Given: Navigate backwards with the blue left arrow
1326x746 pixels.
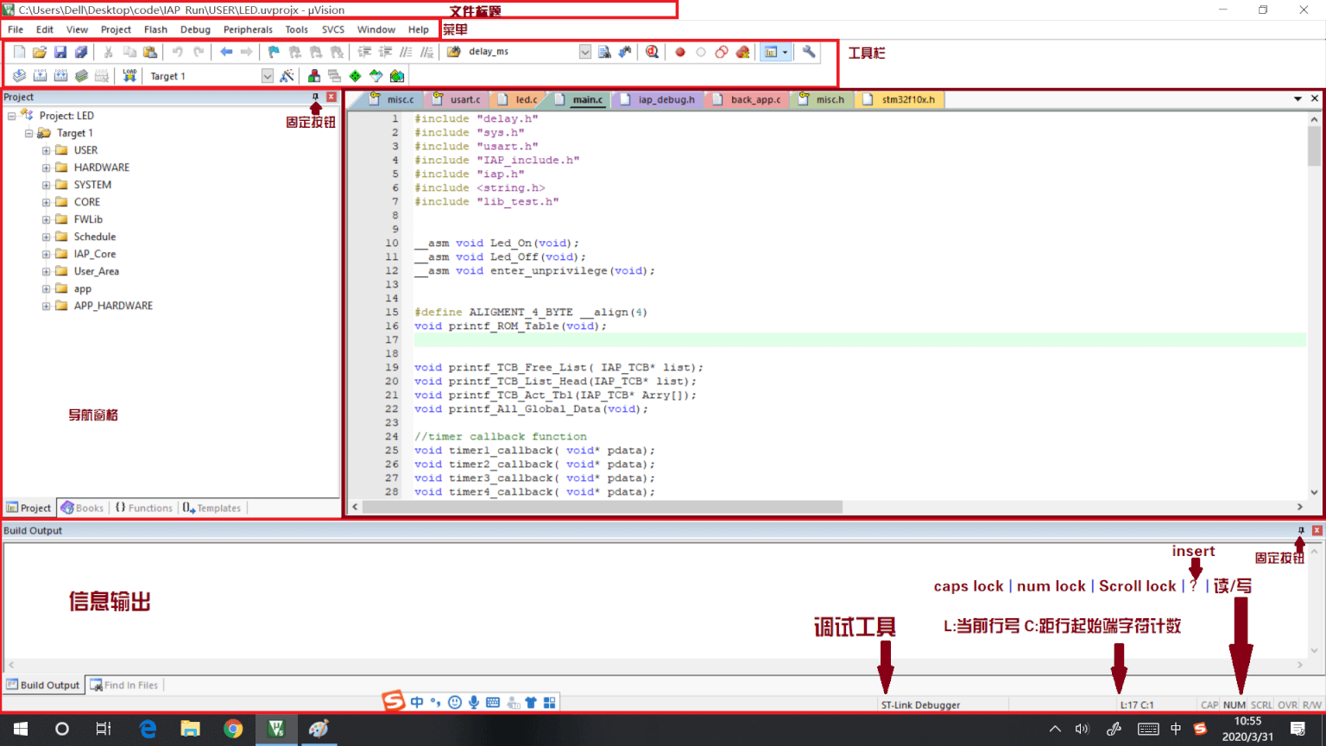Looking at the screenshot, I should 226,52.
